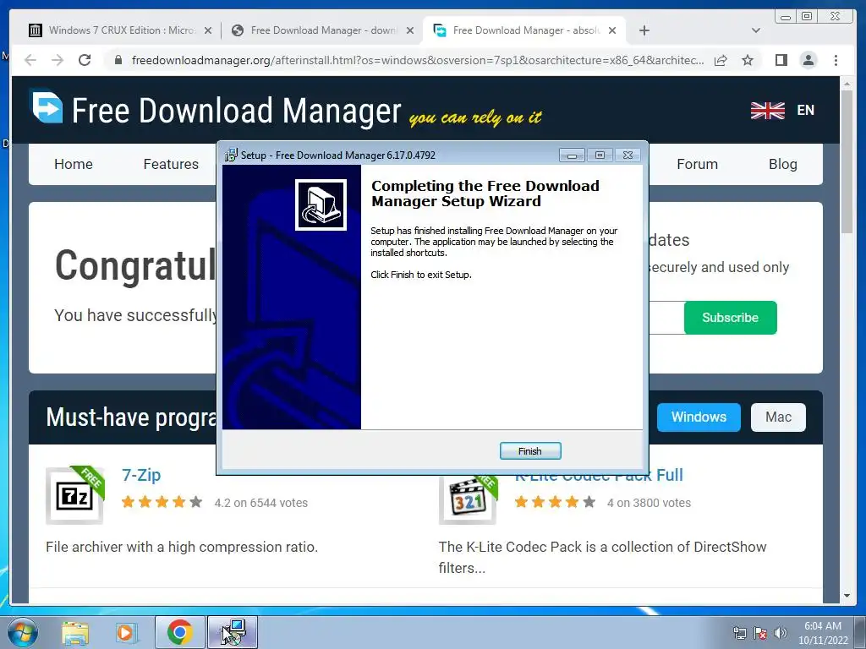Open Windows Explorer from the taskbar

75,632
